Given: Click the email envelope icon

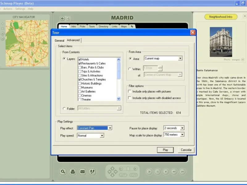Looking at the screenshot, I should tap(82, 171).
